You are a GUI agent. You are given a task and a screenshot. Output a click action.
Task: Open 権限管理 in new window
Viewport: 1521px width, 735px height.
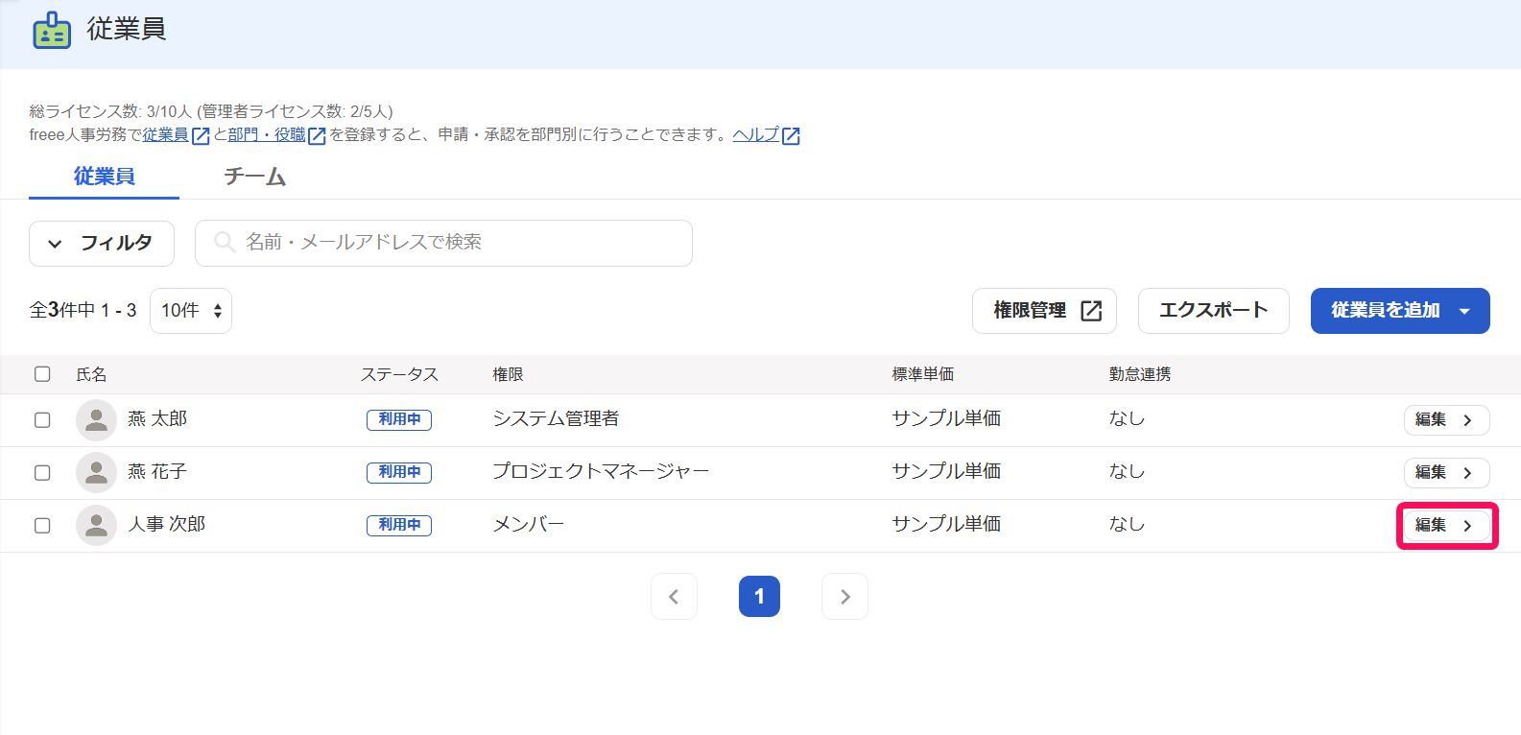[x=1044, y=311]
